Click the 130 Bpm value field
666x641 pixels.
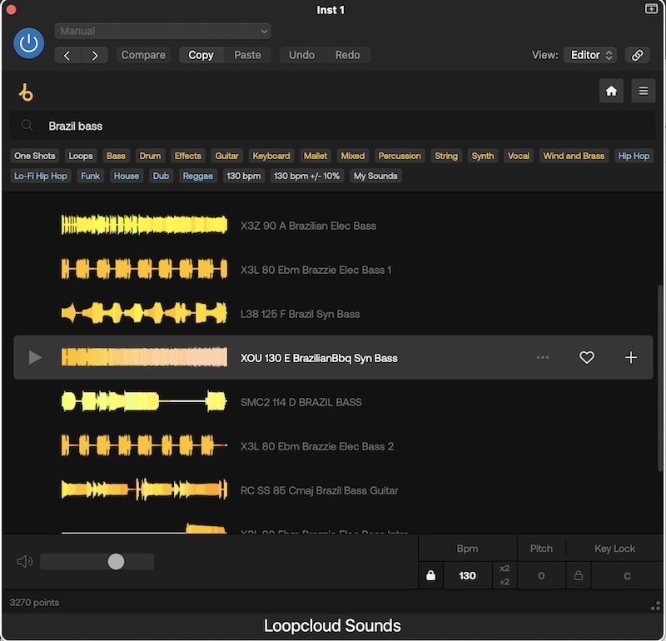(x=467, y=575)
